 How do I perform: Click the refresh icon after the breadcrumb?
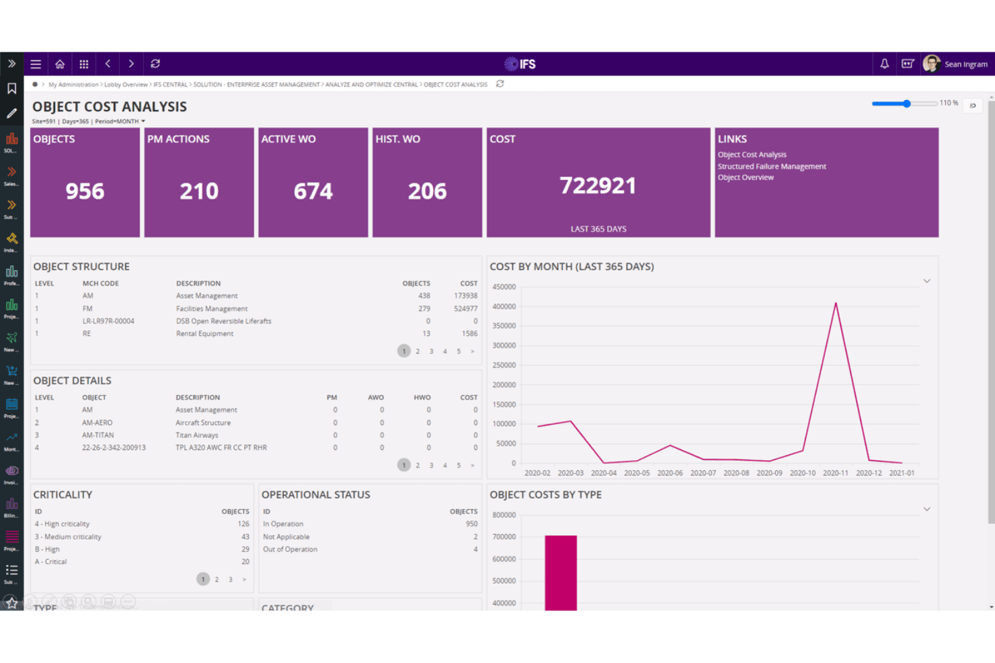point(500,84)
